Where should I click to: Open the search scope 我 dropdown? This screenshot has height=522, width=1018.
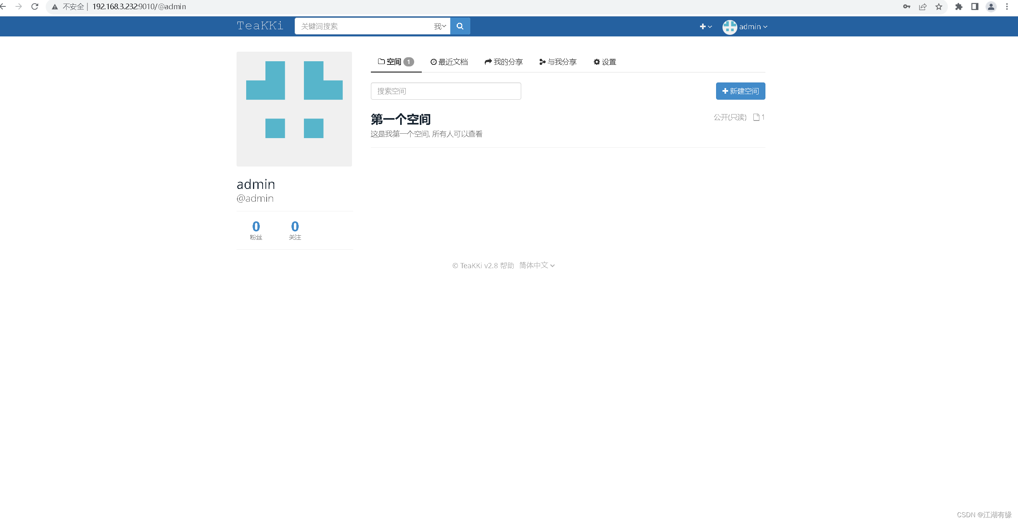(439, 26)
